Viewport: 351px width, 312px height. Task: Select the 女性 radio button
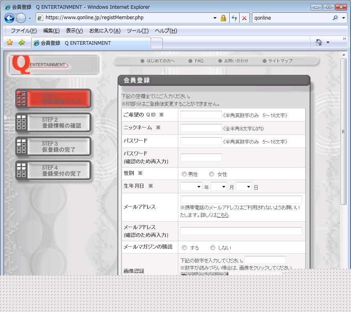(x=212, y=174)
